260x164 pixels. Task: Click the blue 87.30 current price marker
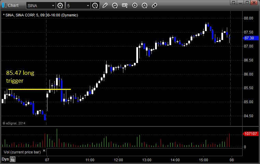(x=251, y=38)
